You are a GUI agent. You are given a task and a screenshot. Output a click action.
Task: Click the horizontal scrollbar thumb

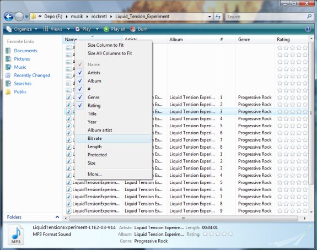(184, 218)
